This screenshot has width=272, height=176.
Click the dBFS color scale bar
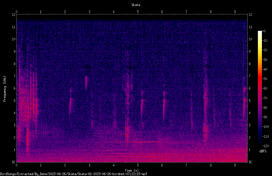(x=260, y=88)
